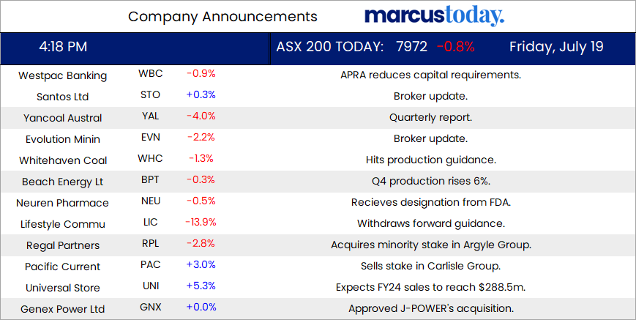Open Whitehaven Coal's production guidance announcement

[430, 160]
